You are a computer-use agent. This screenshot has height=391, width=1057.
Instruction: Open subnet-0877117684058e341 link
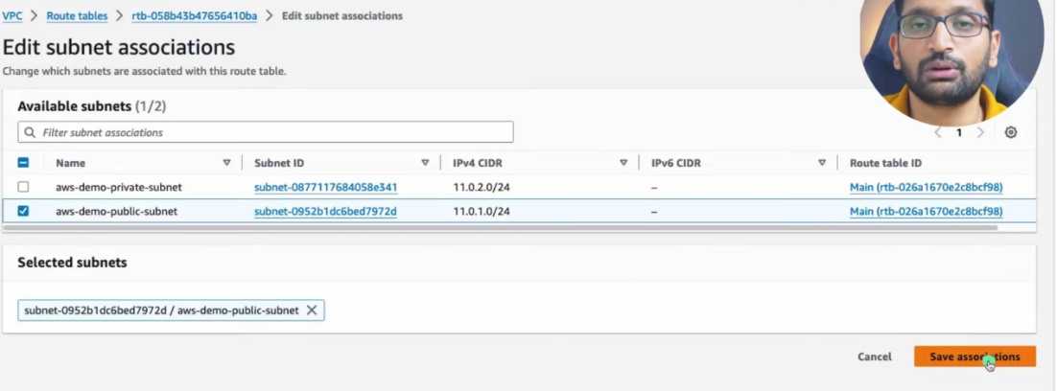tap(325, 187)
